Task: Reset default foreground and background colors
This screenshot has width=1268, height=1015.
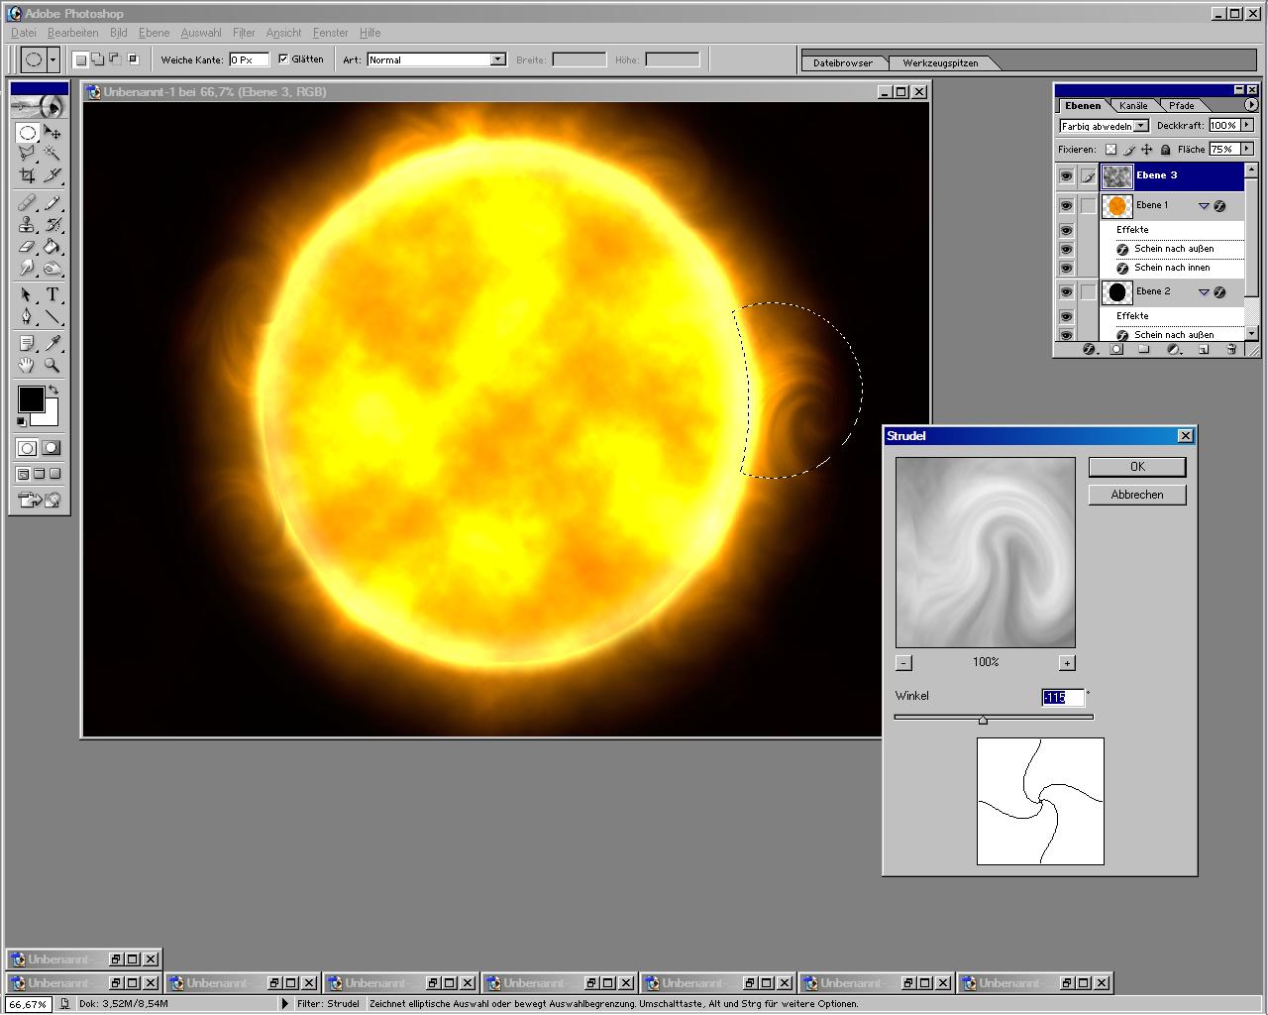Action: tap(22, 422)
